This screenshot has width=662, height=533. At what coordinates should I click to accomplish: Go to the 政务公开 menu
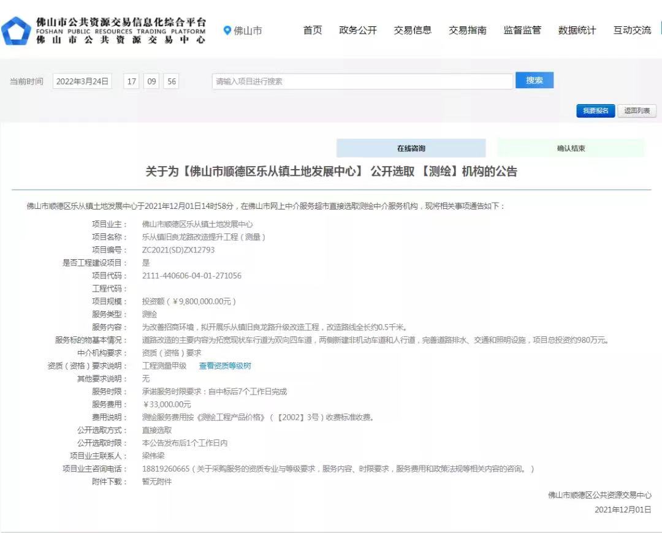[358, 30]
